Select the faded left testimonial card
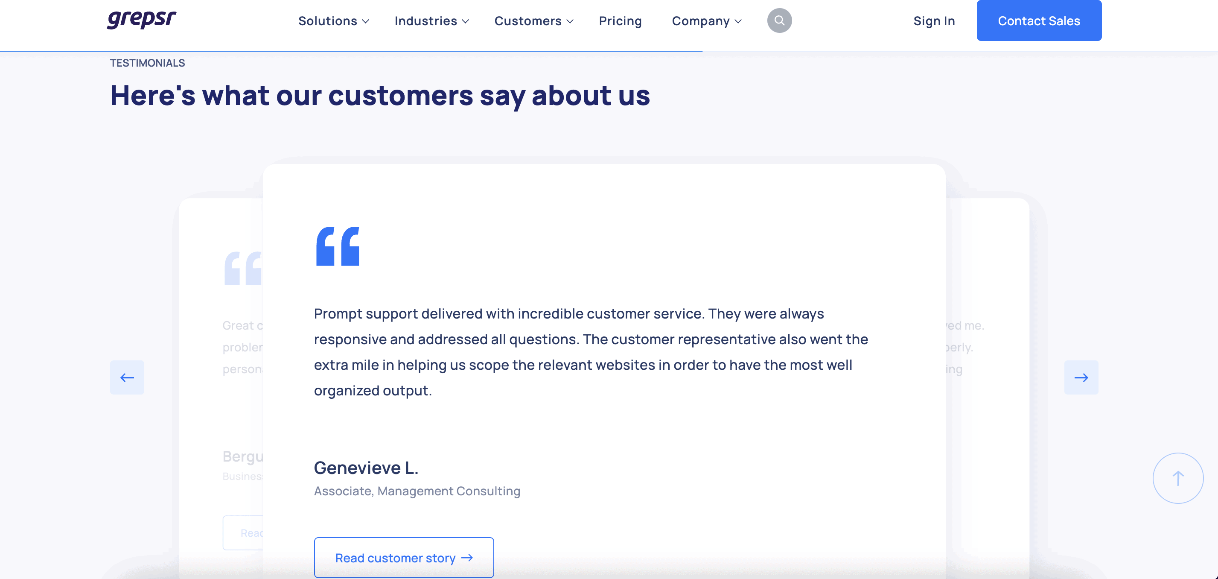Image resolution: width=1218 pixels, height=579 pixels. pos(220,378)
